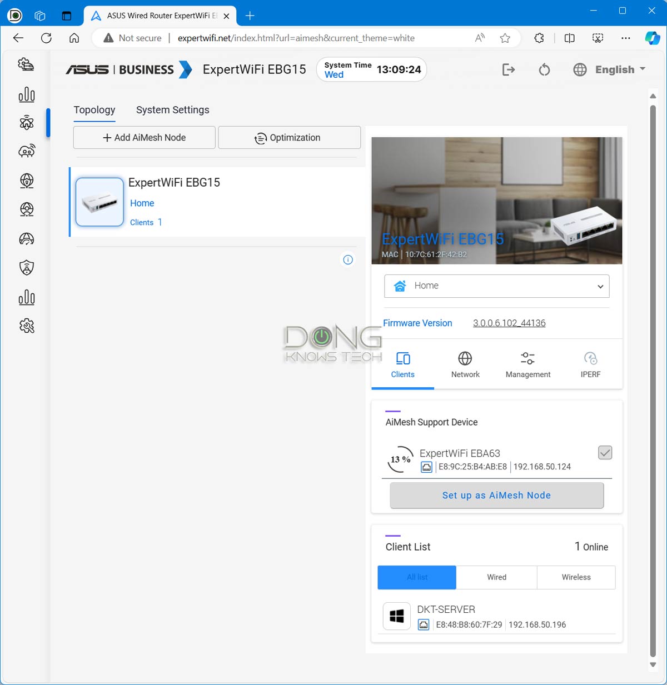The image size is (667, 685).
Task: Click the wired connection icon next to E8:48:B8:60:7F:29
Action: 424,625
